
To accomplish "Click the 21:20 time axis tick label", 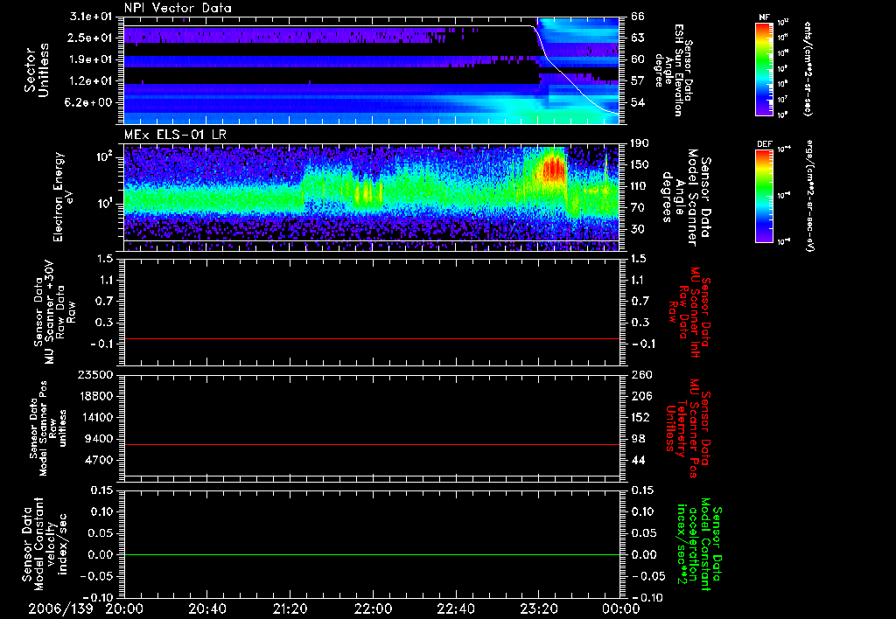I will [x=290, y=609].
